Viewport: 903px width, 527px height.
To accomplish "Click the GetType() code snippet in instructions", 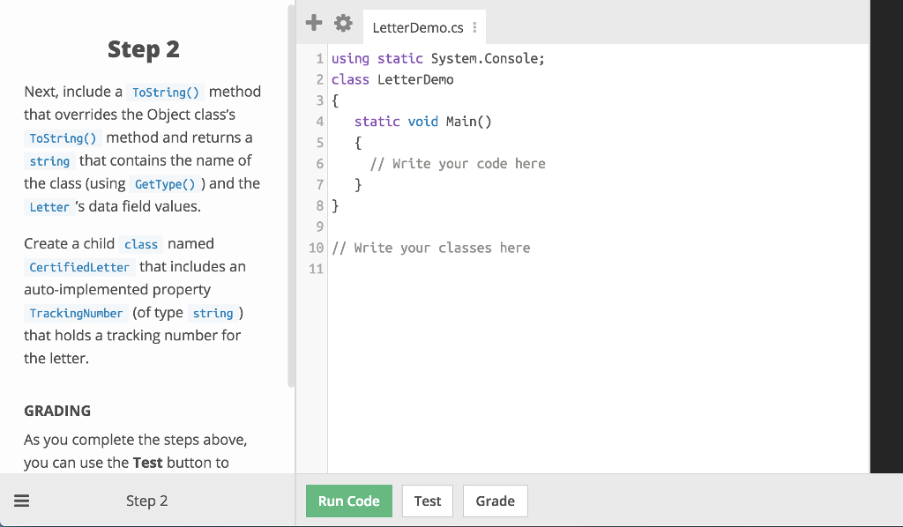I will [165, 184].
